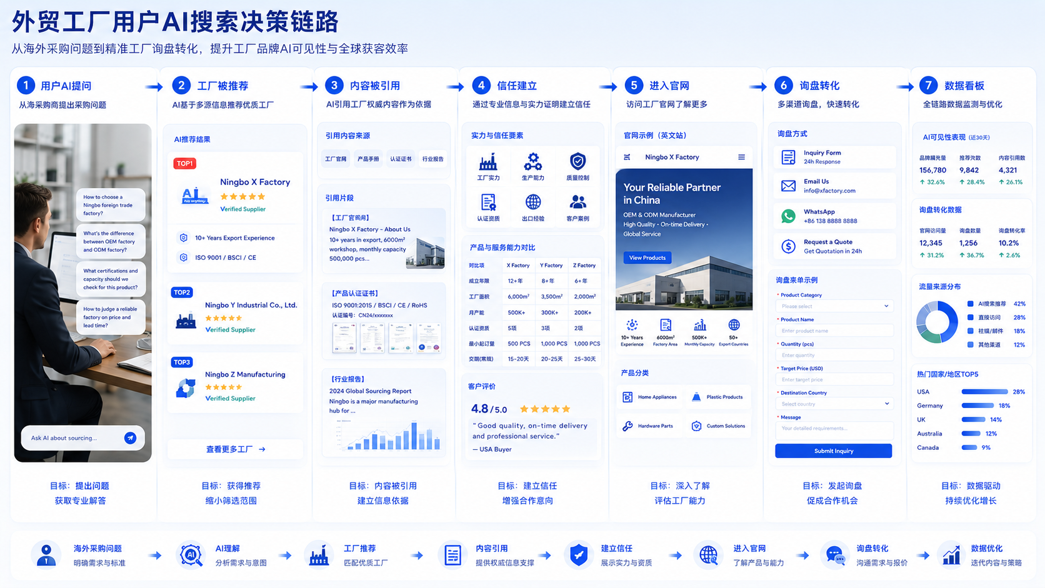
Task: Click the WhatsApp contact icon
Action: pyautogui.click(x=788, y=216)
